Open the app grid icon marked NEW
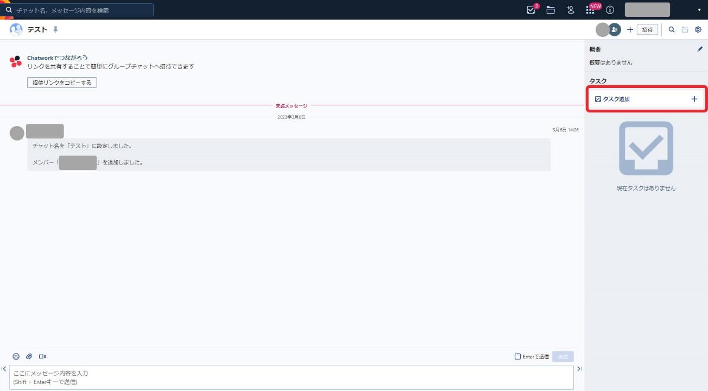The height and width of the screenshot is (391, 708). (x=590, y=10)
